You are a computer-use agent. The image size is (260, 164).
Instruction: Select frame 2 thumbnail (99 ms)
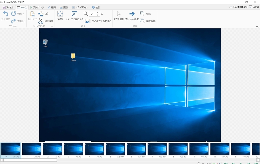[x=53, y=150]
